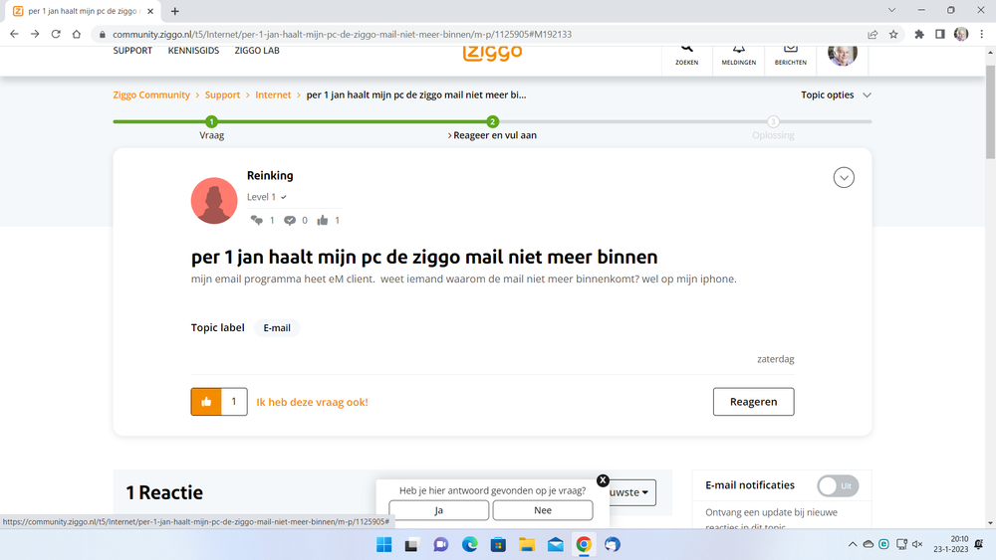Expand Level 1 rank chevron
Viewport: 996px width, 560px height.
click(x=284, y=197)
